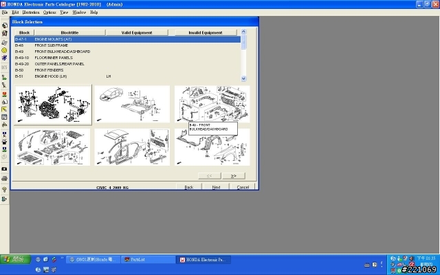Select the FRONT FENDERS row
Image resolution: width=440 pixels, height=275 pixels.
pos(127,70)
